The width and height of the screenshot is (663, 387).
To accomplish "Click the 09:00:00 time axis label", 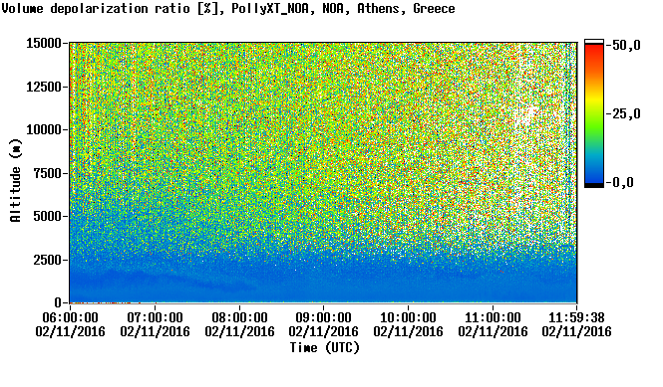I will click(x=323, y=317).
